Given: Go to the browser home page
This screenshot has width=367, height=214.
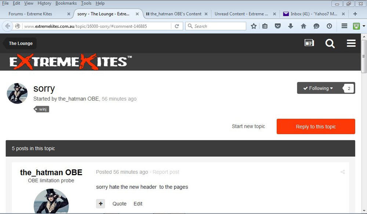Looking at the screenshot, I should click(x=304, y=26).
